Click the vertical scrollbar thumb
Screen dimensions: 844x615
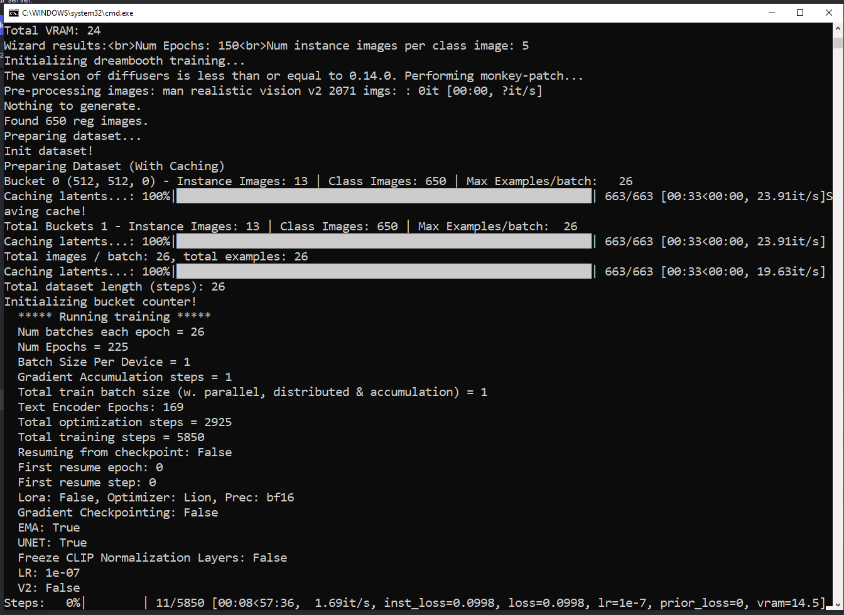[x=838, y=42]
